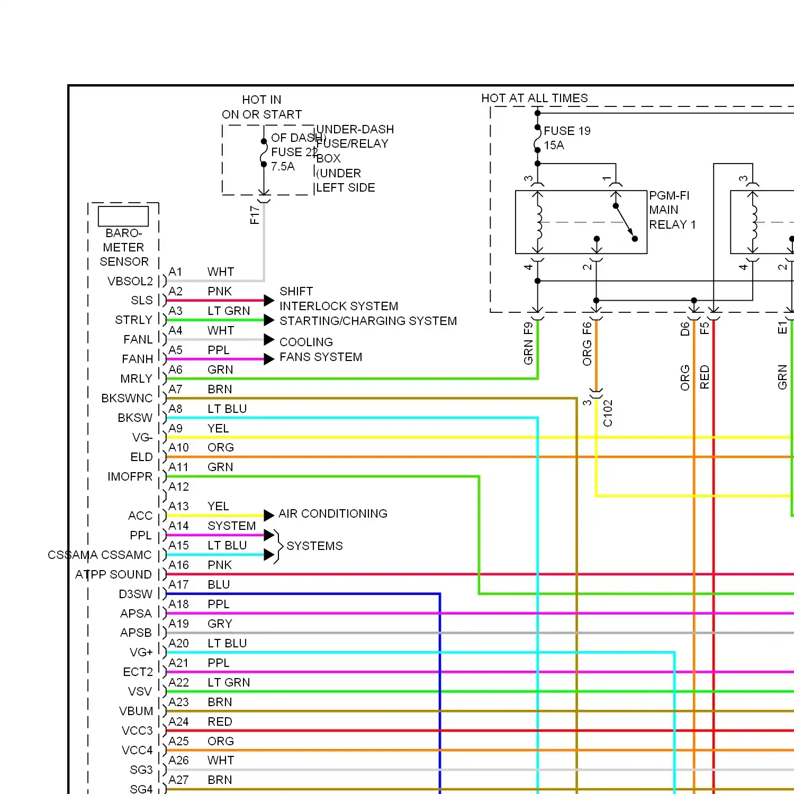Select pin label A19

point(178,624)
